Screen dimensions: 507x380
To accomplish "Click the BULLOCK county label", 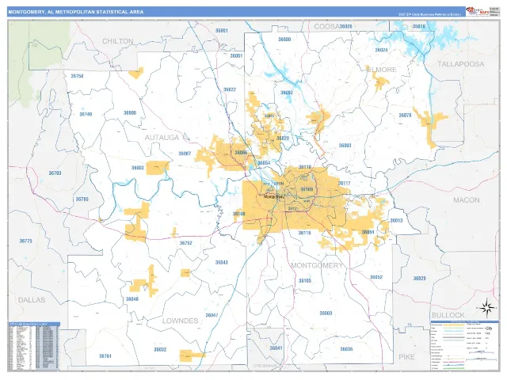I will click(448, 315).
